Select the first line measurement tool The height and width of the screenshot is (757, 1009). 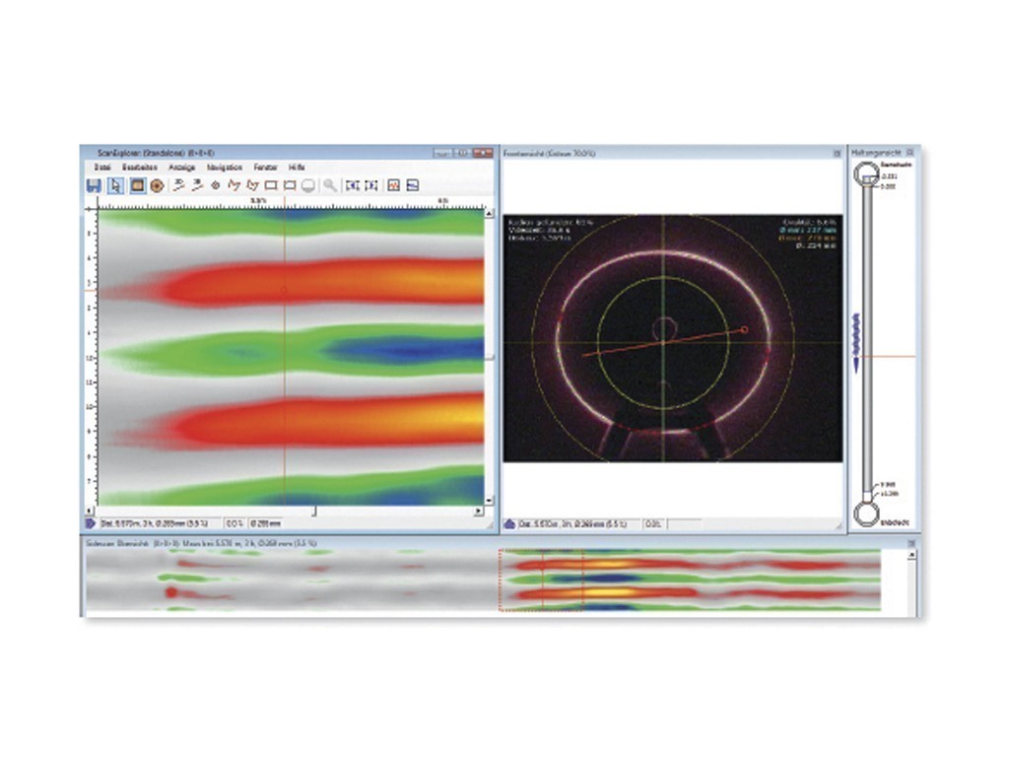click(x=179, y=185)
